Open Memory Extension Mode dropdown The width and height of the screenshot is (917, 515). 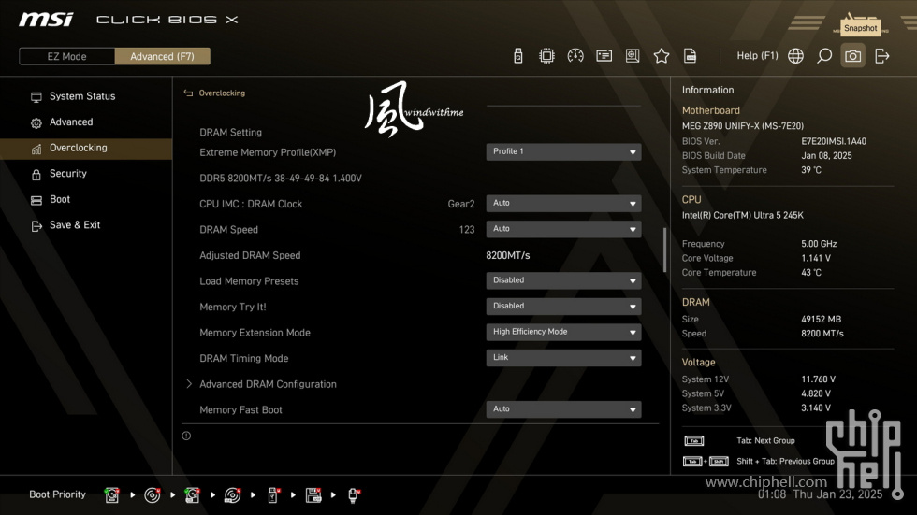(x=563, y=332)
